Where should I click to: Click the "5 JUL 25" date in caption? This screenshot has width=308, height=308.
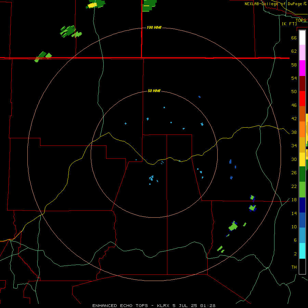click(x=185, y=306)
